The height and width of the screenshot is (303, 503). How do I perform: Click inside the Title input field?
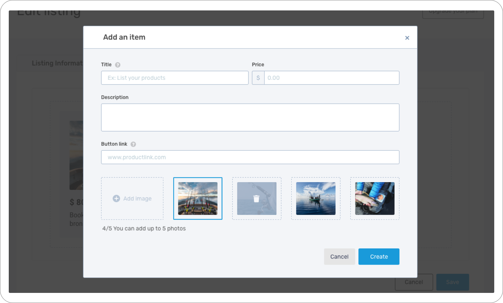[x=174, y=77]
